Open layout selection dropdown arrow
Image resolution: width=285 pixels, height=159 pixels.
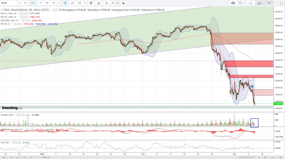pyautogui.click(x=244, y=3)
